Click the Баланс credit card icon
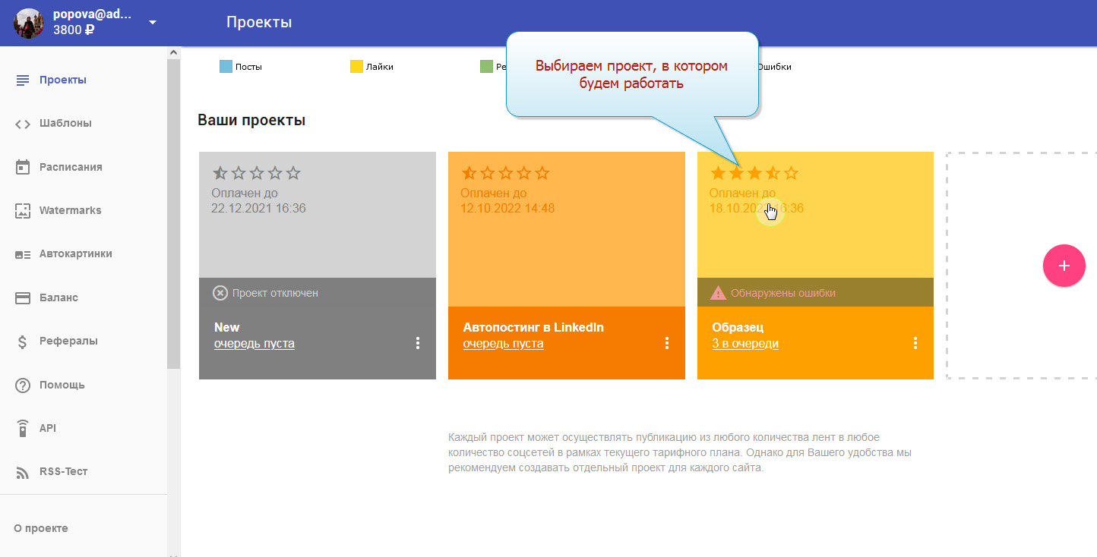 (x=23, y=297)
